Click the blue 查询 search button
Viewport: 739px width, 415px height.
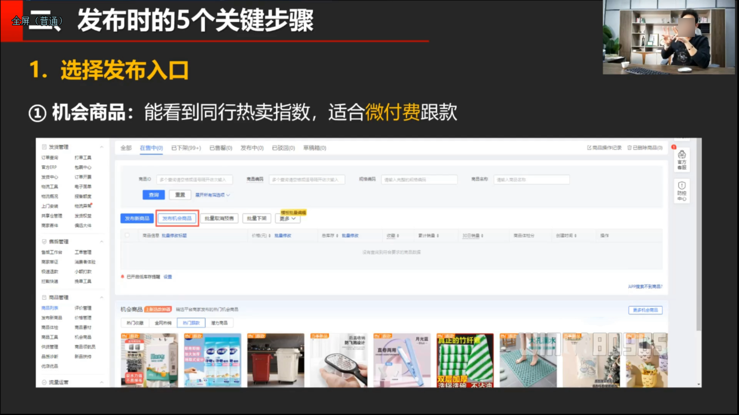(154, 195)
